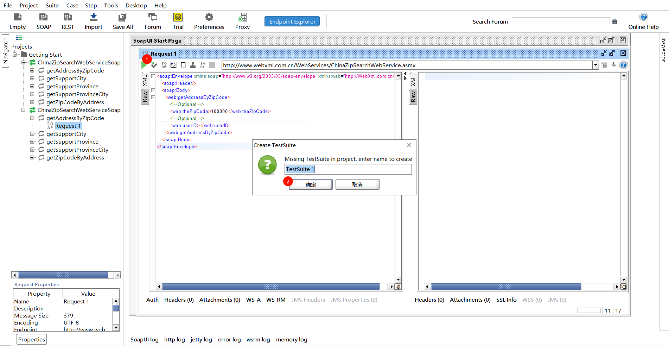Click the binoculars forum search icon
This screenshot has height=346, width=669.
(614, 21)
